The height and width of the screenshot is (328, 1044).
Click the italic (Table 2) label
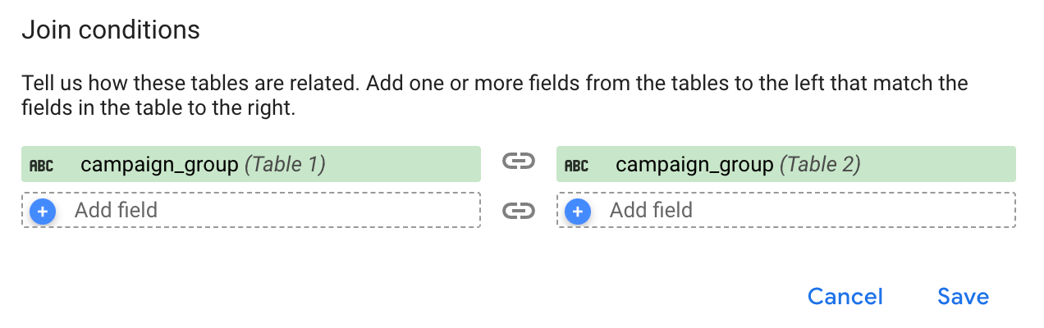(821, 165)
